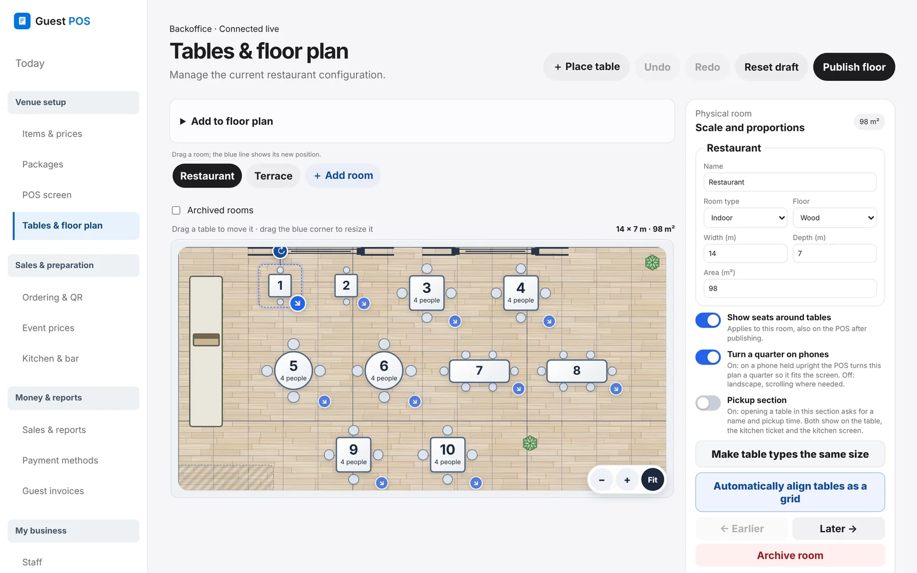Click the rotate handle above table 1

tap(280, 251)
